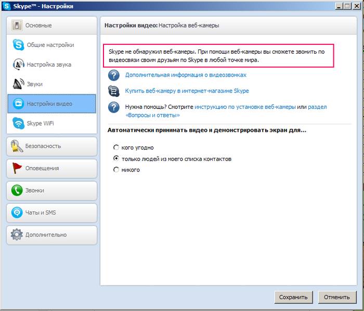Click the headset icon for sound setup

[19, 65]
